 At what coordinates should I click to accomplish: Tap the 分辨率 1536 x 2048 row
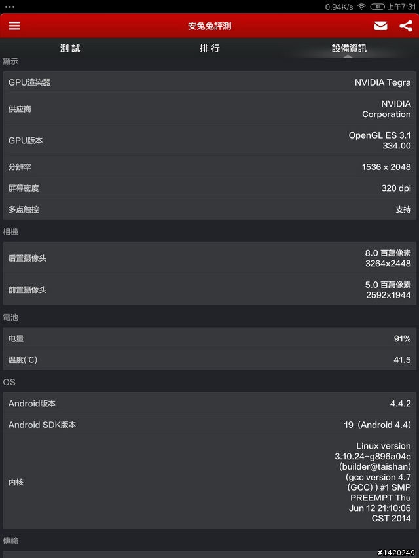coord(209,167)
